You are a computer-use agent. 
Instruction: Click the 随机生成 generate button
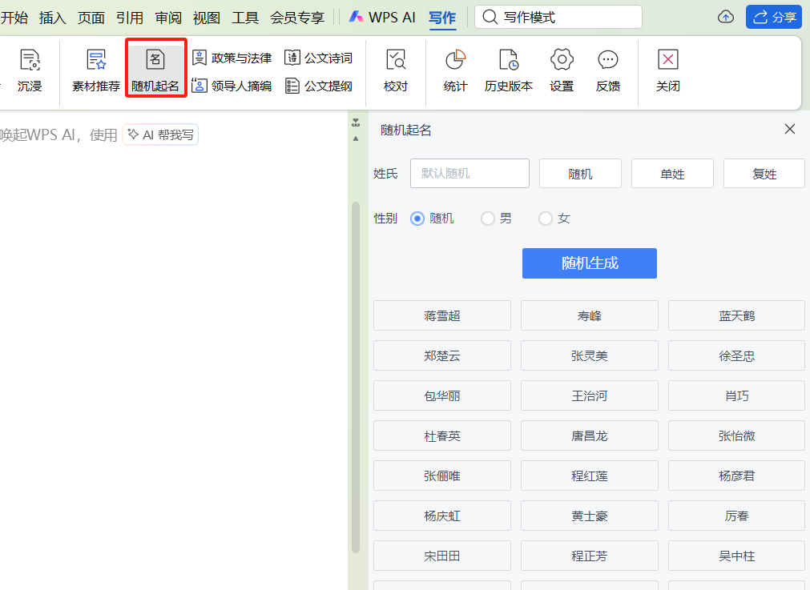pyautogui.click(x=589, y=263)
